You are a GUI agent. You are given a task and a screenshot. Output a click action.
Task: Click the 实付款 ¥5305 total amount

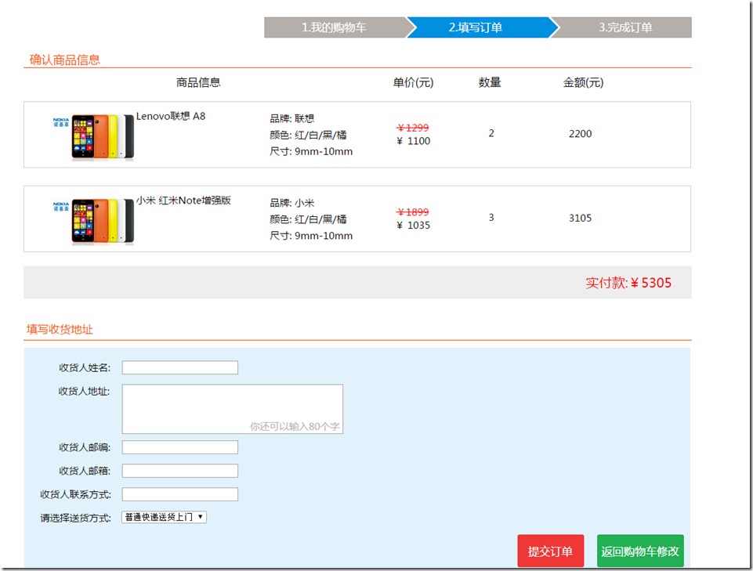628,283
